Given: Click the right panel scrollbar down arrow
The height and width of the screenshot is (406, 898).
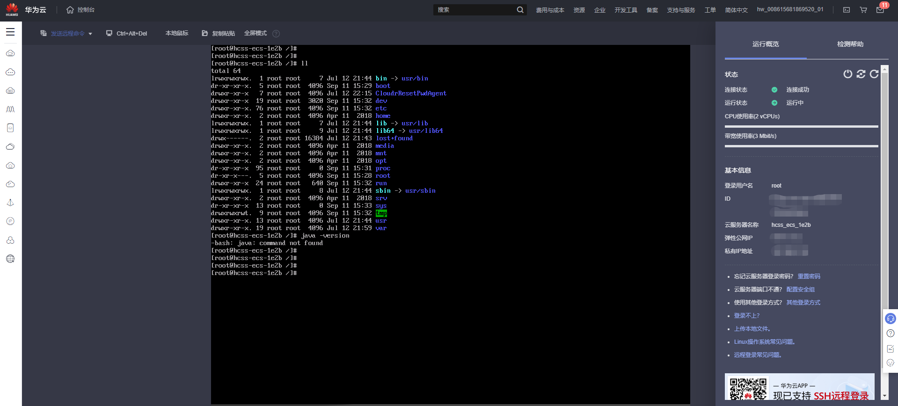Looking at the screenshot, I should pos(884,396).
